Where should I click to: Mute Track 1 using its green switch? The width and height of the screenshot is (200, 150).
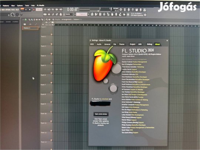pos(51,34)
